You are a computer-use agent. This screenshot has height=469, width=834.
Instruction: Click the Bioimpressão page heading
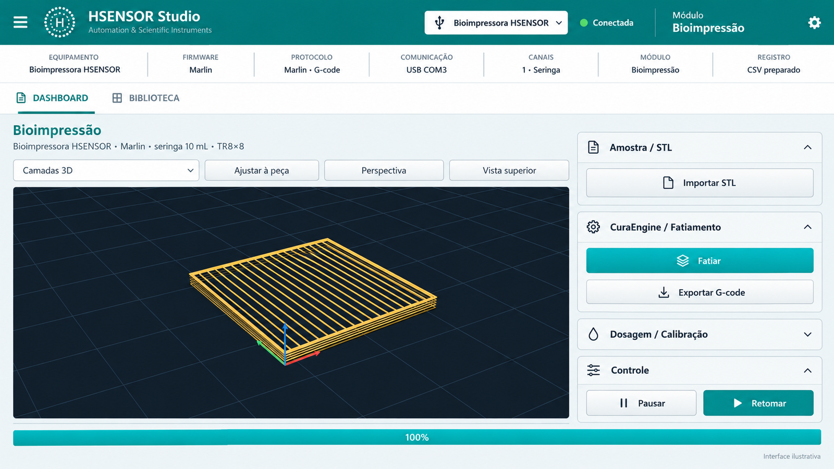57,130
